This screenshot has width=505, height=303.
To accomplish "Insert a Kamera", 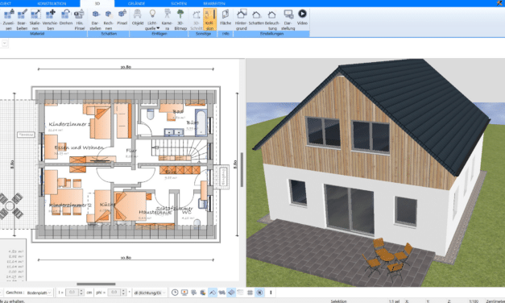I will pyautogui.click(x=168, y=19).
